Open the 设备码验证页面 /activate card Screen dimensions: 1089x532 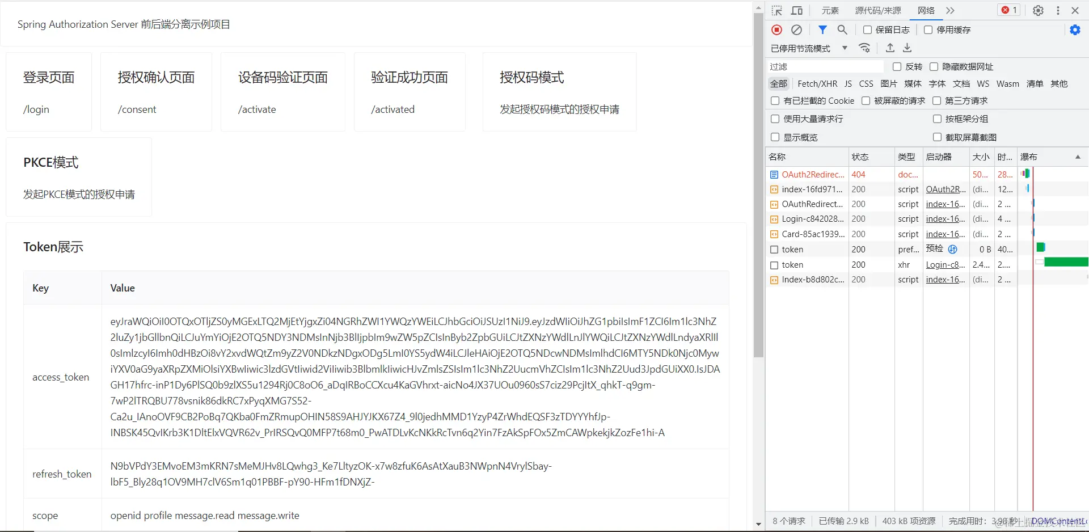[x=283, y=92]
